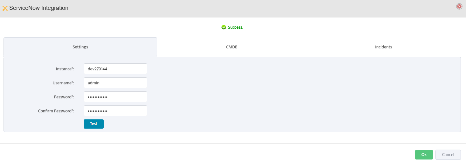This screenshot has height=163, width=466.
Task: Click the Instance field label
Action: tap(65, 69)
